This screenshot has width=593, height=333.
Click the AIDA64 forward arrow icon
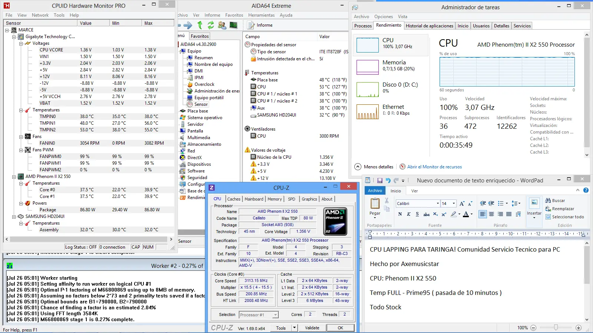pyautogui.click(x=188, y=25)
